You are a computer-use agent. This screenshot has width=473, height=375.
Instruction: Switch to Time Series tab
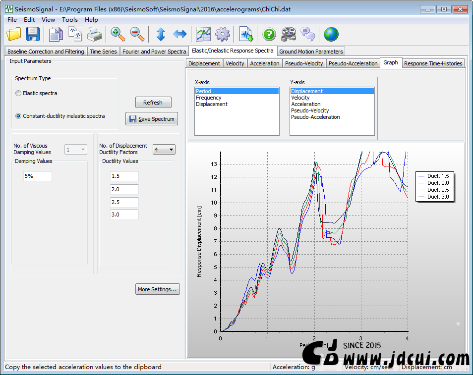pos(103,52)
